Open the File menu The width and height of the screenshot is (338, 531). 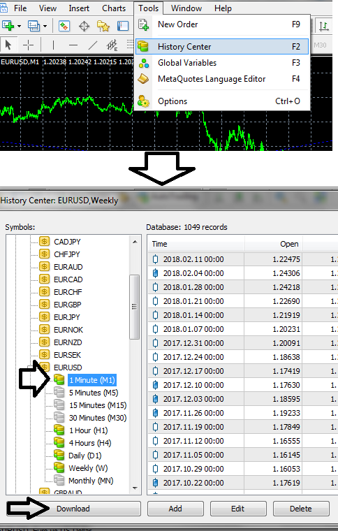tap(20, 8)
